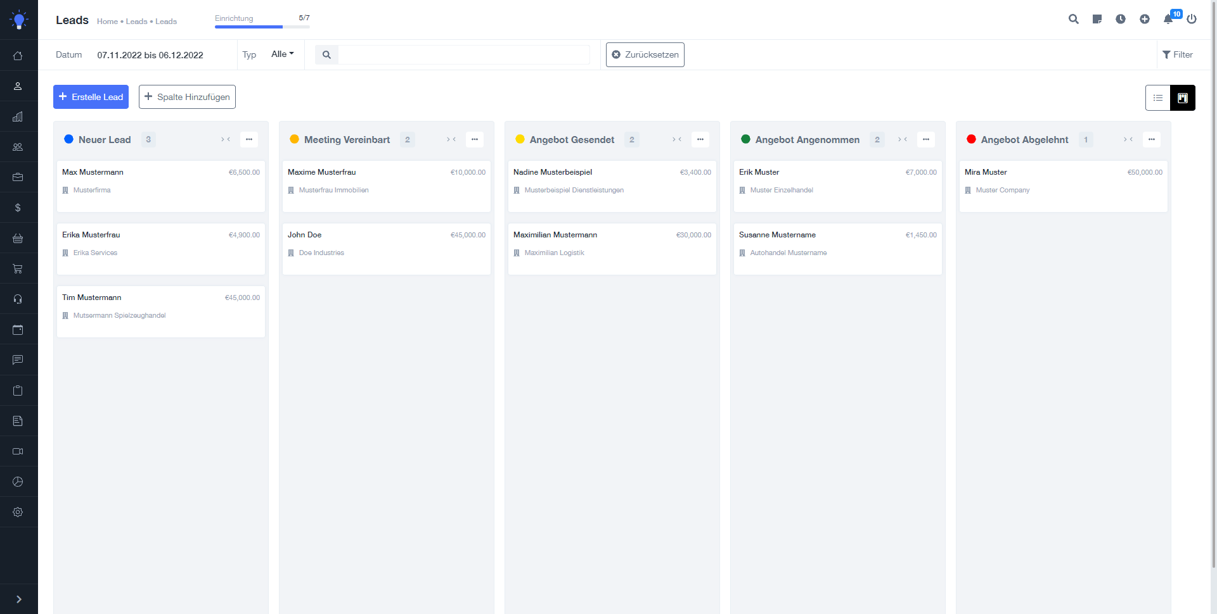Click the power logout icon
The width and height of the screenshot is (1217, 614).
coord(1192,20)
